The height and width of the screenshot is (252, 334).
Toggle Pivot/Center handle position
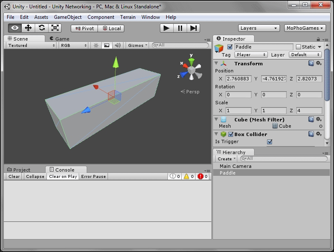coord(85,28)
